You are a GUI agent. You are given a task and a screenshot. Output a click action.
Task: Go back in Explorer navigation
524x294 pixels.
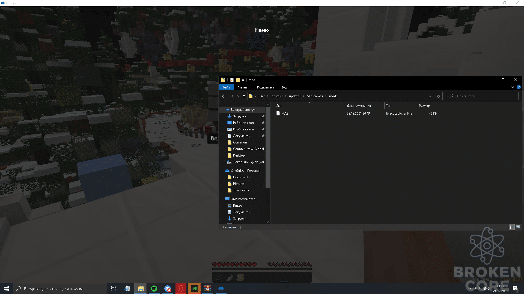(224, 96)
